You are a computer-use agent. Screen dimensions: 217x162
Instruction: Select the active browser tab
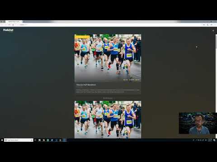tap(14, 22)
